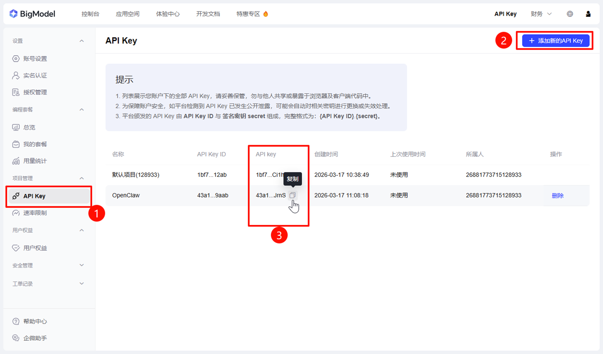
Task: Open the user profile avatar icon
Action: [588, 14]
